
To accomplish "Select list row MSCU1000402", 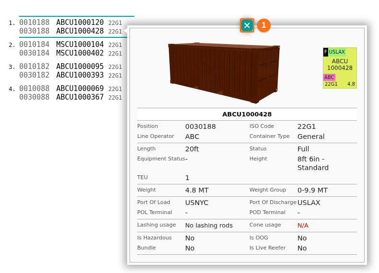I will click(71, 53).
